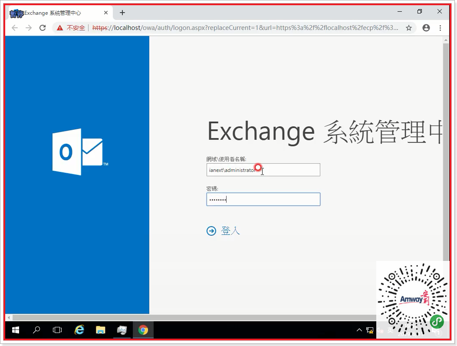Click the 不安全 security label

(76, 28)
